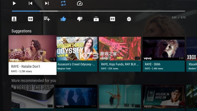Screen dimensions: 197x111
Task: Toggle the repeat loop mode
Action: click(x=63, y=3)
